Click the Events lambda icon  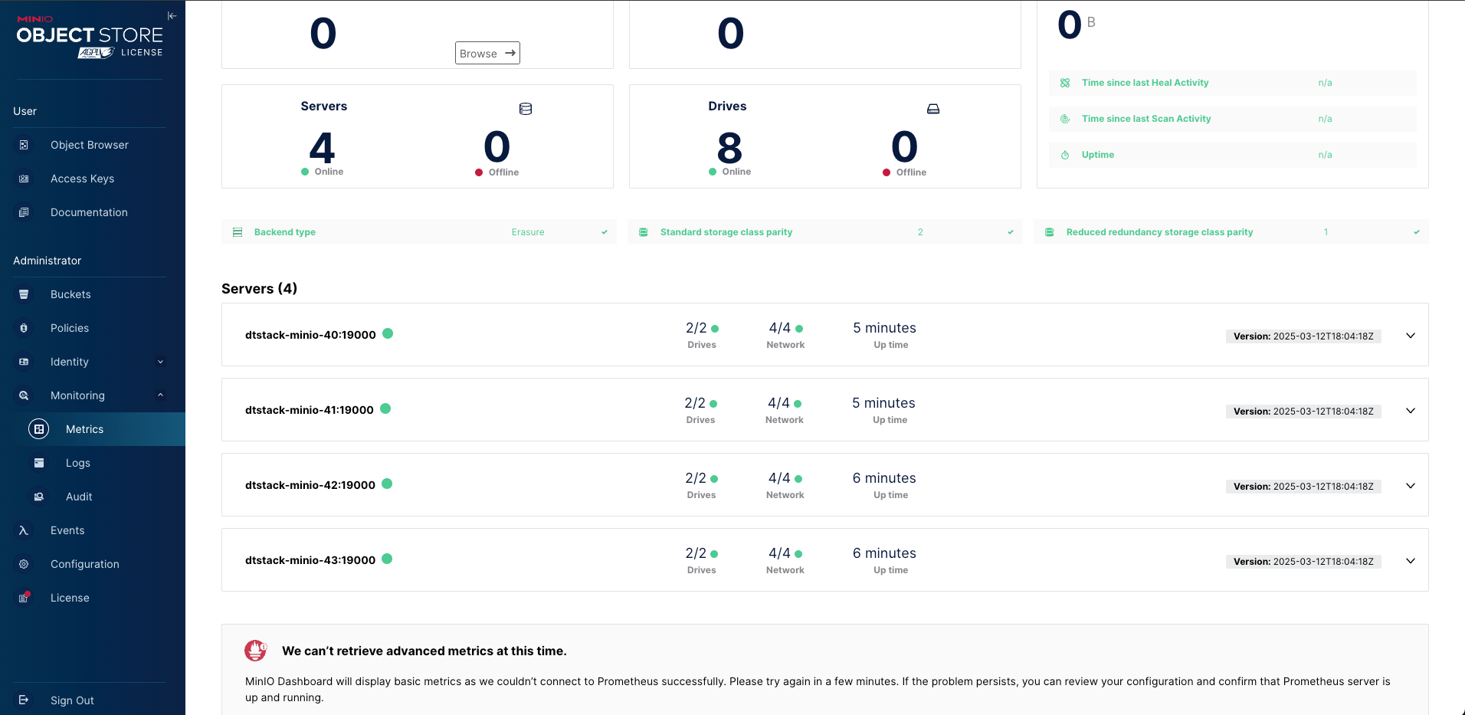click(x=24, y=530)
